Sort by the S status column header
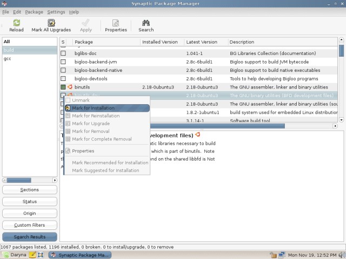This screenshot has height=259, width=346. tap(63, 42)
